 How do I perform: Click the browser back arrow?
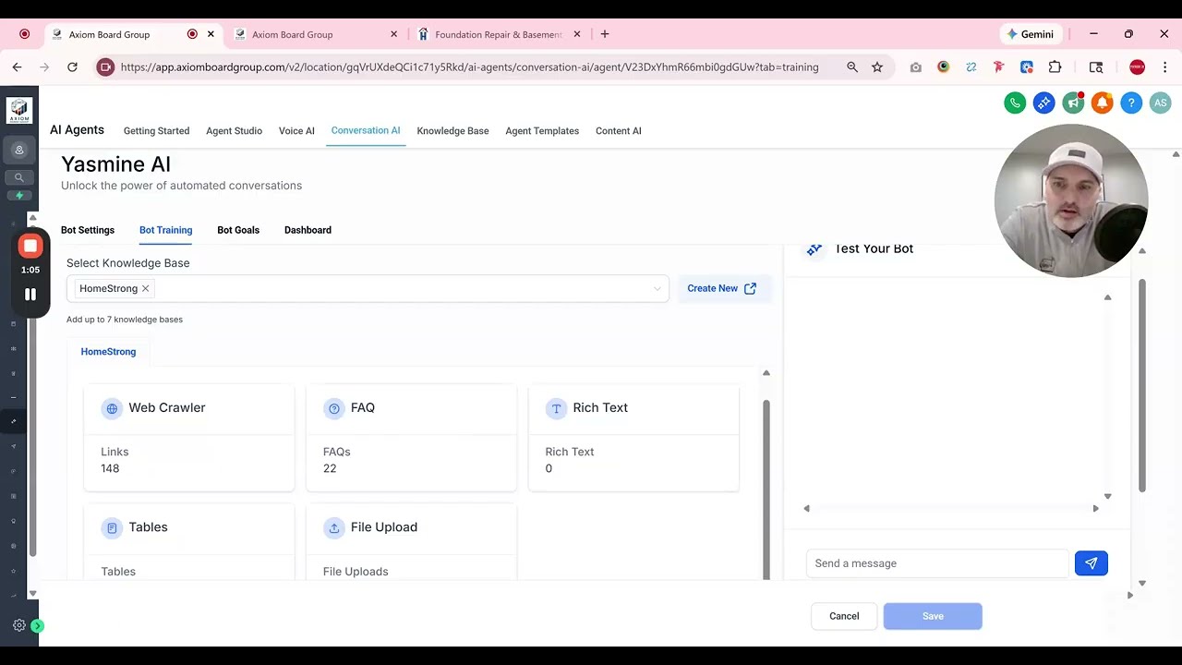(17, 66)
